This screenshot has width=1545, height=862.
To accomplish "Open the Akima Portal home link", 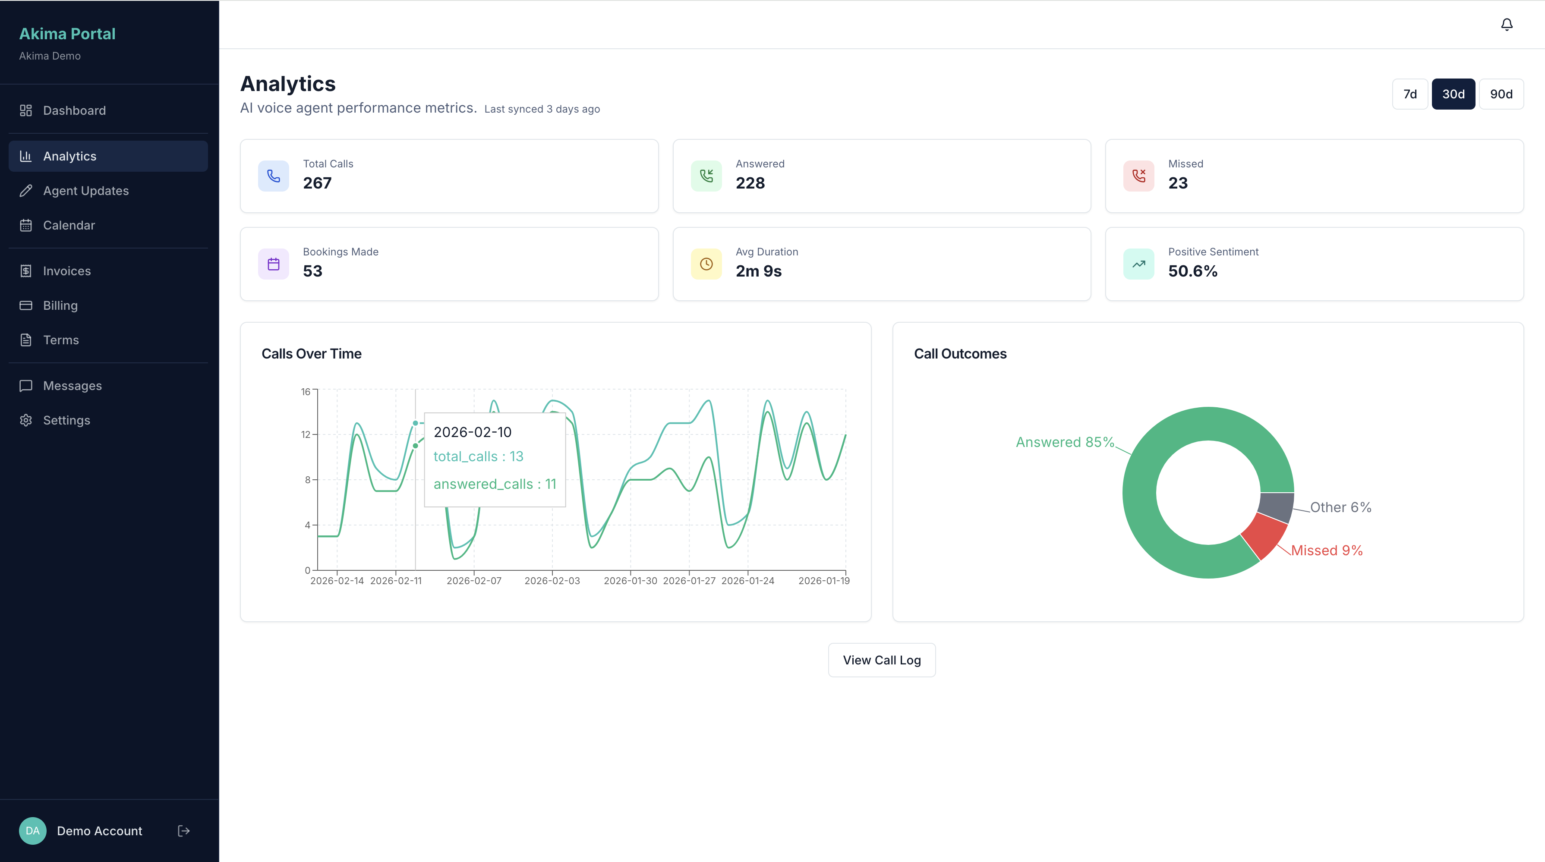I will [x=67, y=34].
